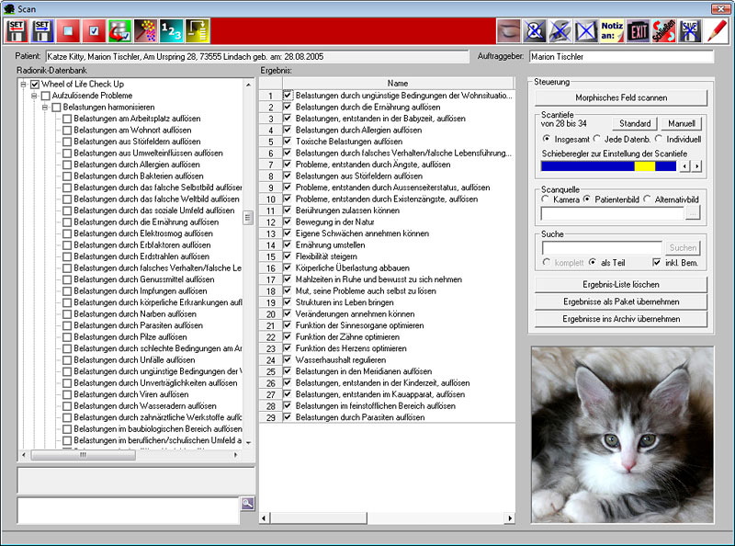Image resolution: width=735 pixels, height=546 pixels.
Task: Click the Suche text field
Action: 602,247
